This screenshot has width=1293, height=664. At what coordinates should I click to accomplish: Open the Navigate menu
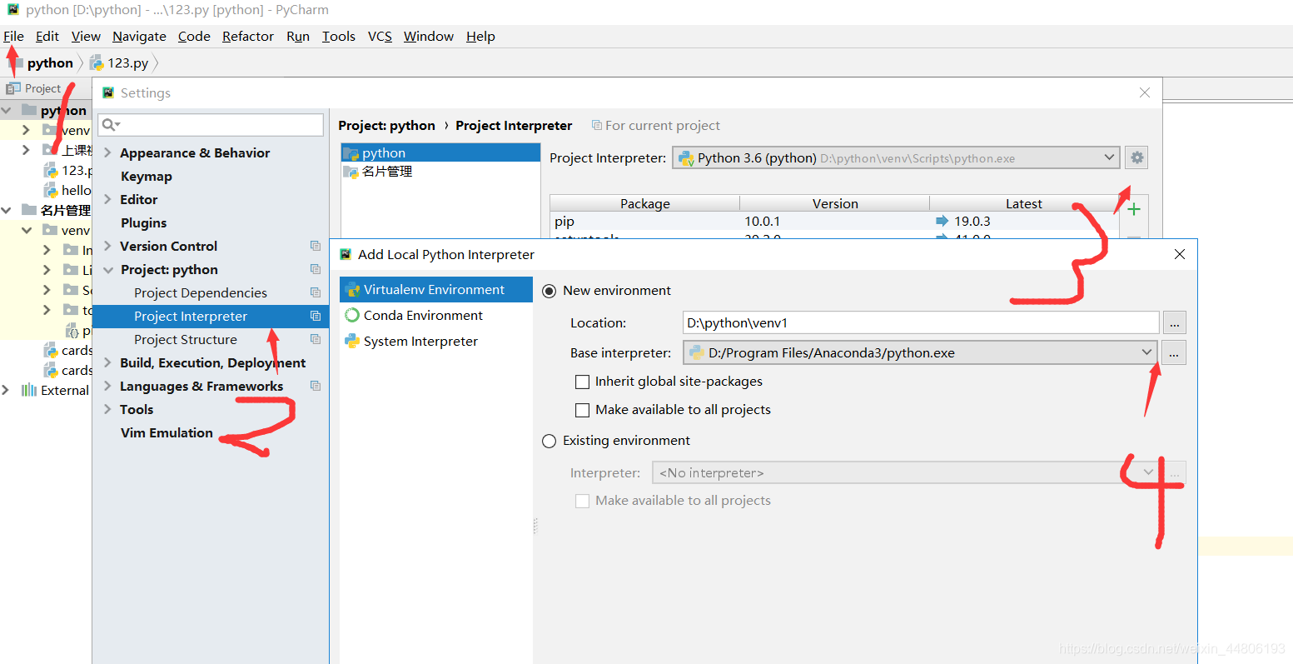pyautogui.click(x=139, y=36)
